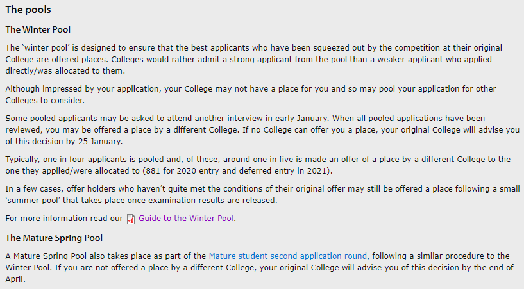Click paragraph starting 'A Mature Spring Pool also'
This screenshot has width=524, height=289.
tap(259, 268)
